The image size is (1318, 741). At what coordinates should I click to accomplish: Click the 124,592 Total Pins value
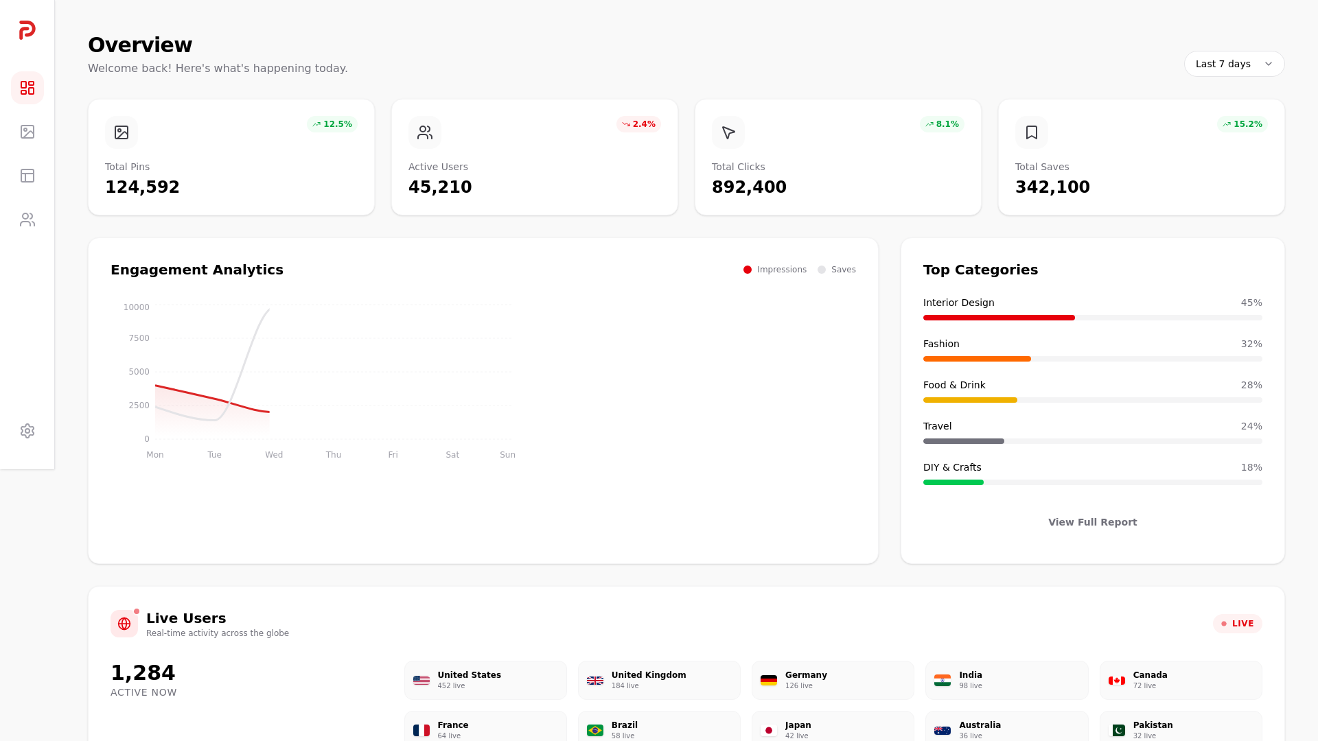(142, 187)
